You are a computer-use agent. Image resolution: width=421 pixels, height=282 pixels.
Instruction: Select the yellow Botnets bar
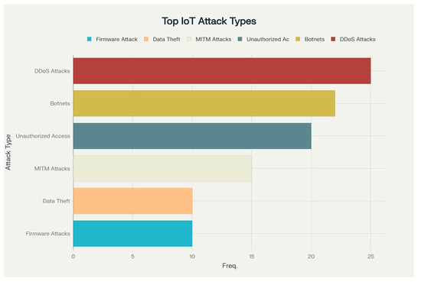204,103
